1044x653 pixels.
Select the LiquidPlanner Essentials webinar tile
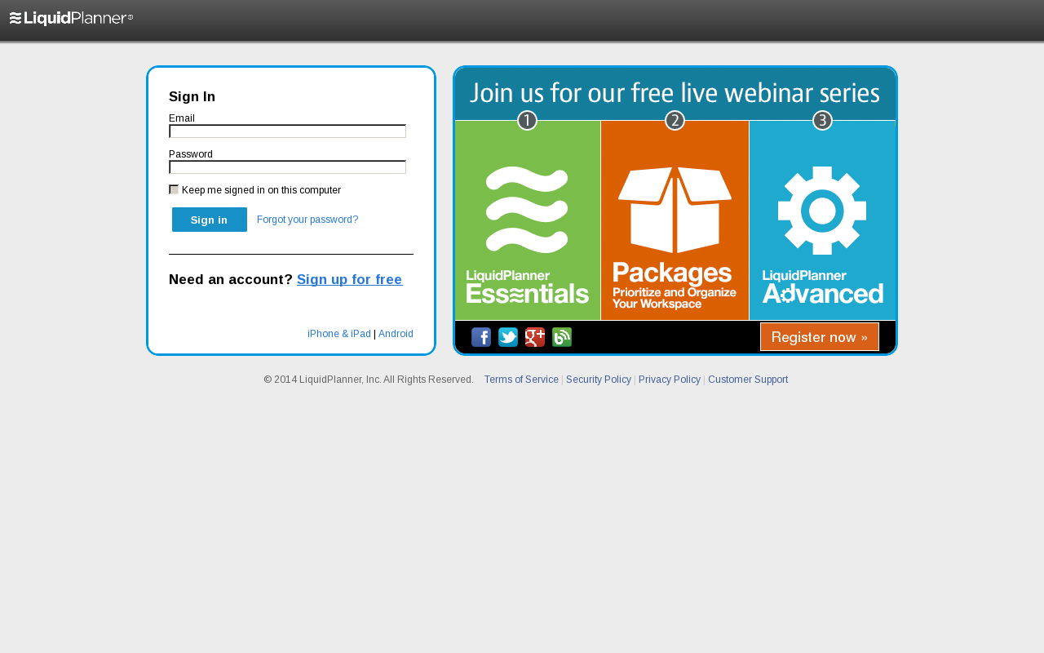coord(528,220)
